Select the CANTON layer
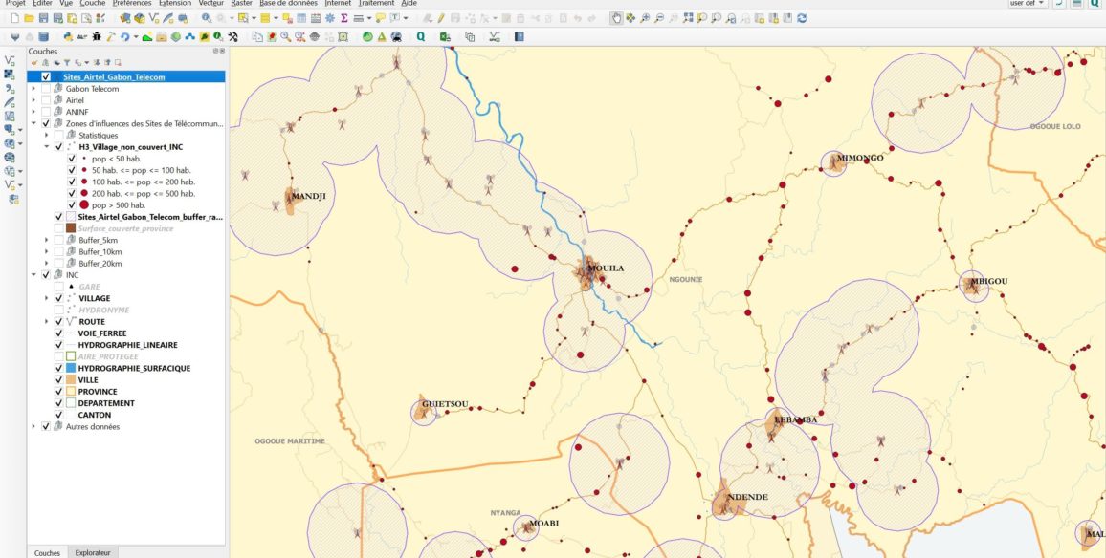The image size is (1106, 558). 95,415
